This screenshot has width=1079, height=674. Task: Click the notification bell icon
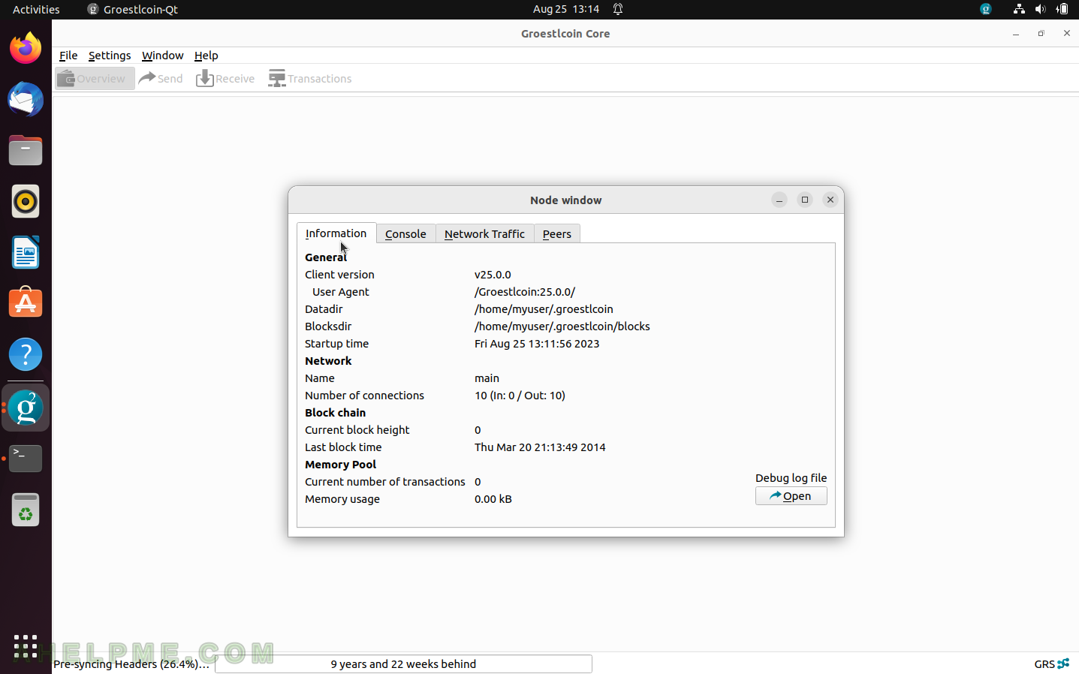coord(618,9)
